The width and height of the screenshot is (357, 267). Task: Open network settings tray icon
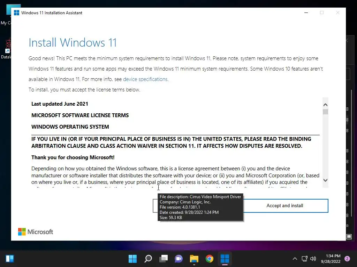coord(304,259)
